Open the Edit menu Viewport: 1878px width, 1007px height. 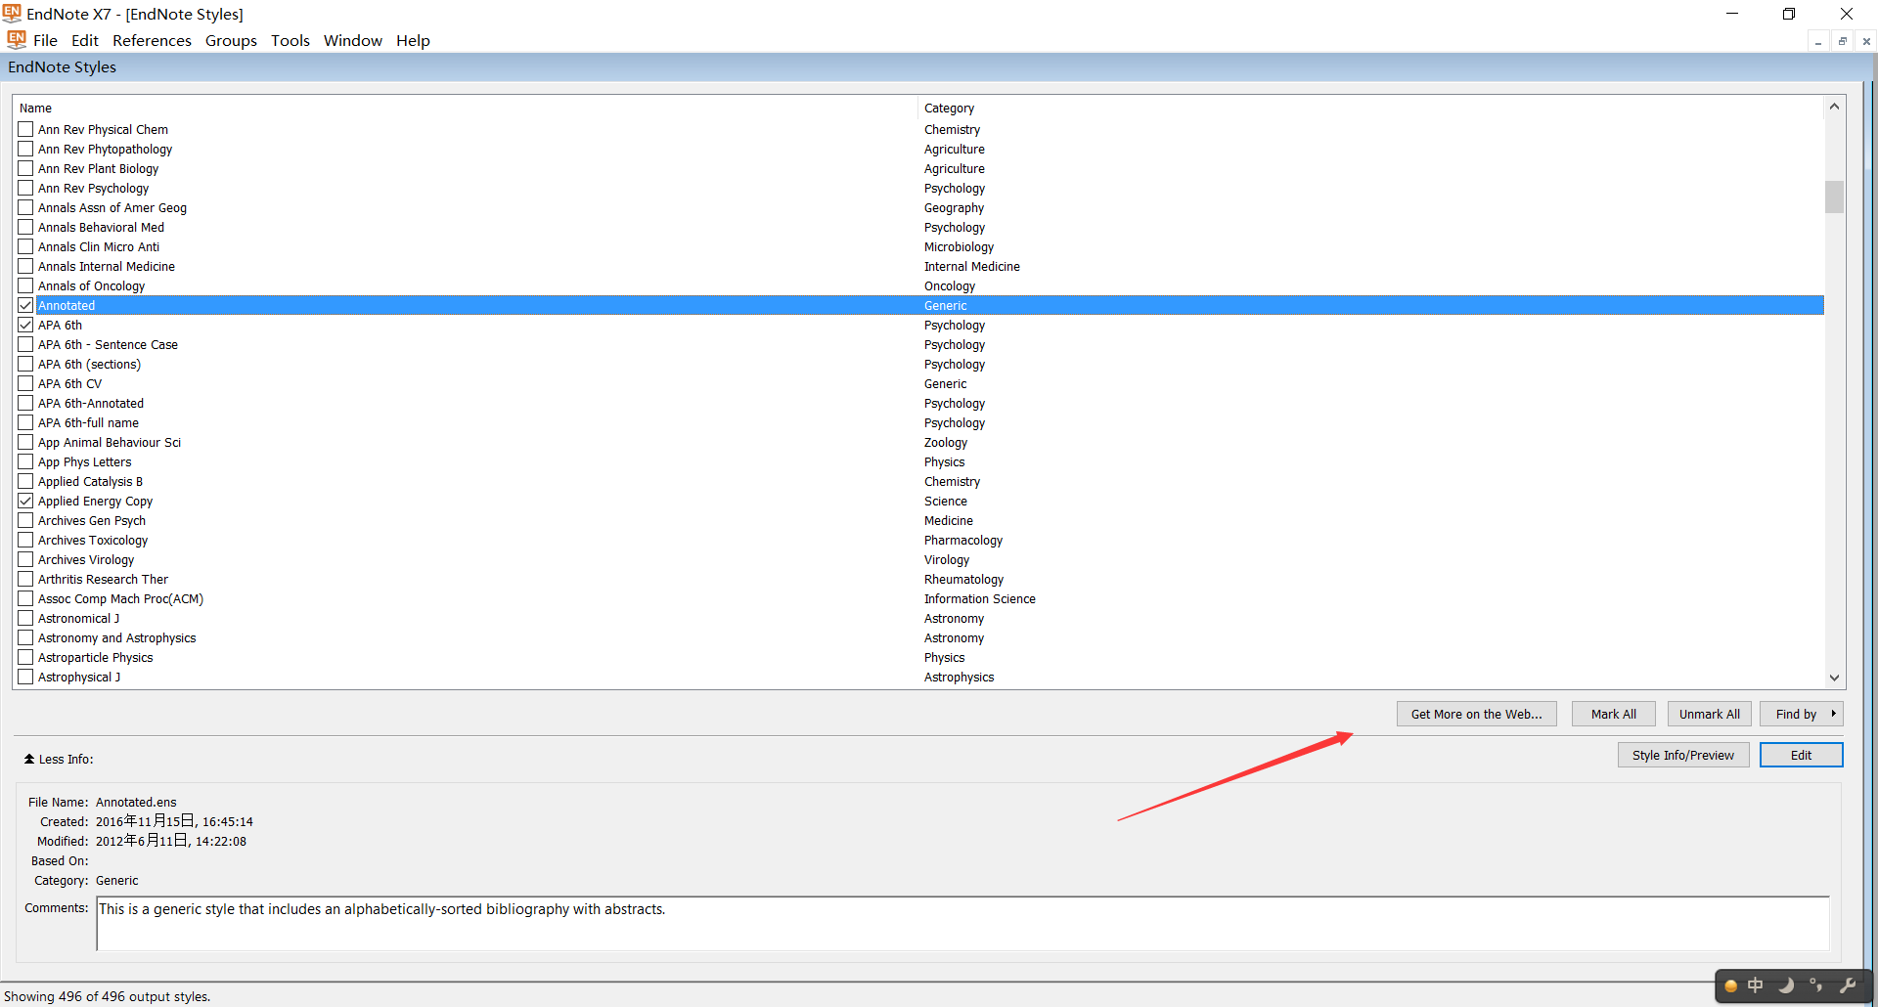point(85,40)
